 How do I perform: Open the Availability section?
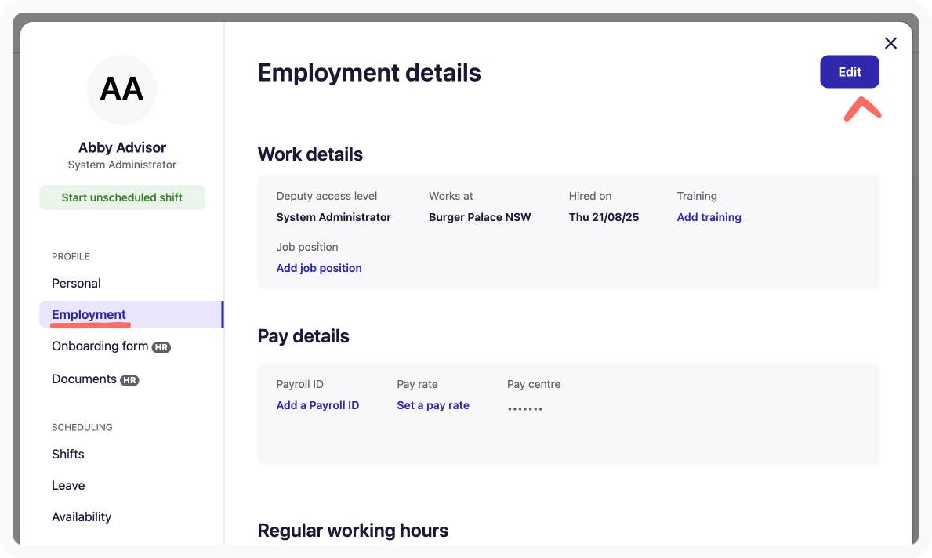[x=82, y=516]
